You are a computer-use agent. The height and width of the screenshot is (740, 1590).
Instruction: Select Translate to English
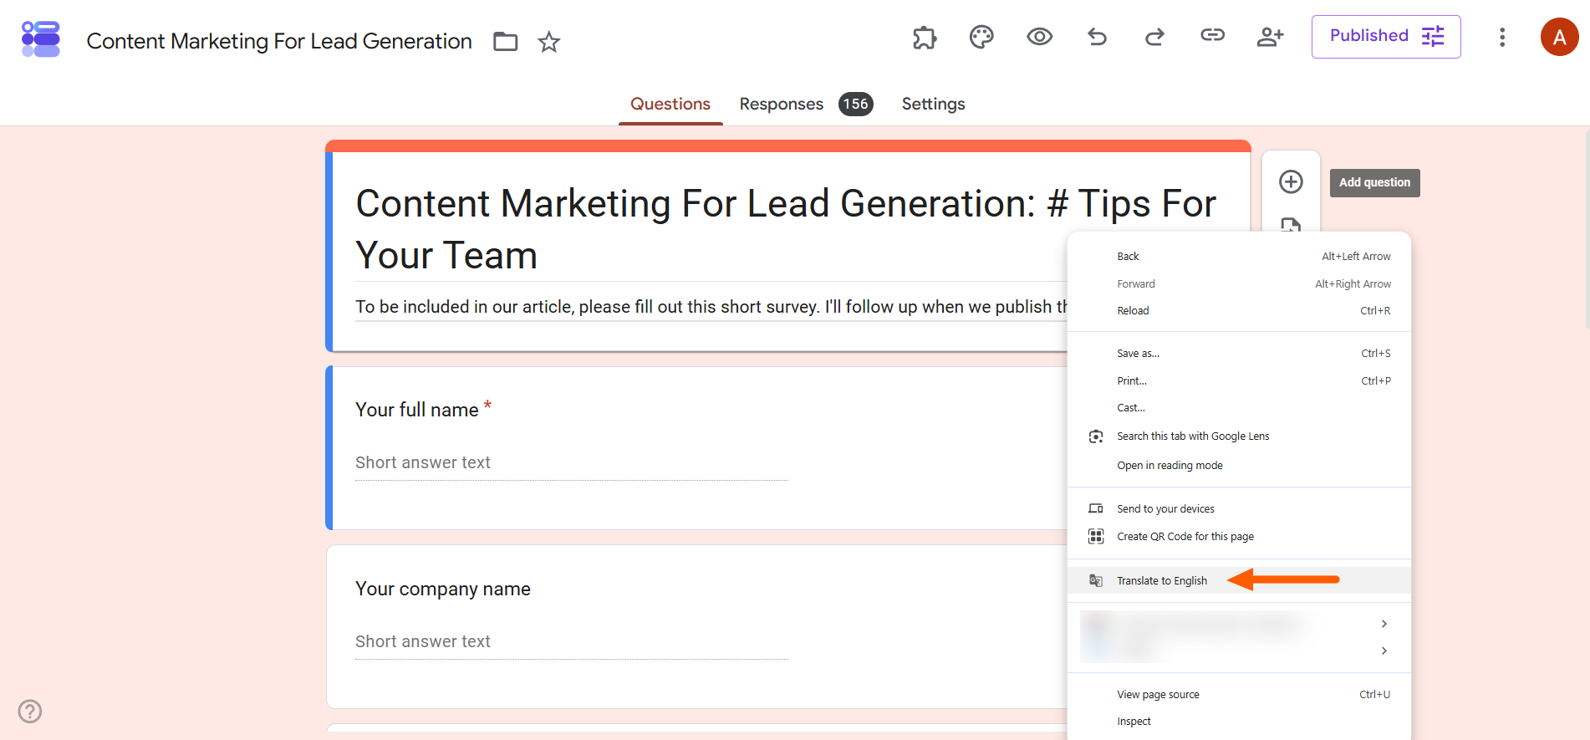[x=1240, y=580]
